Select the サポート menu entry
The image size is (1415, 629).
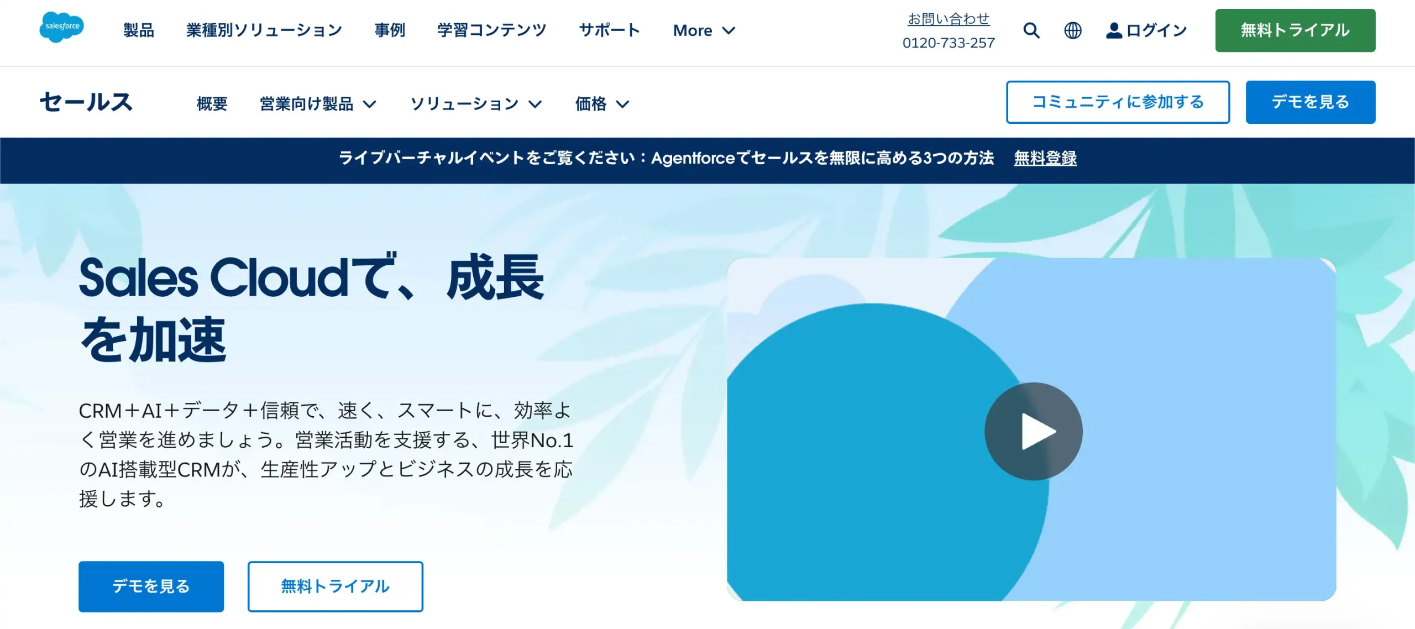(x=609, y=30)
